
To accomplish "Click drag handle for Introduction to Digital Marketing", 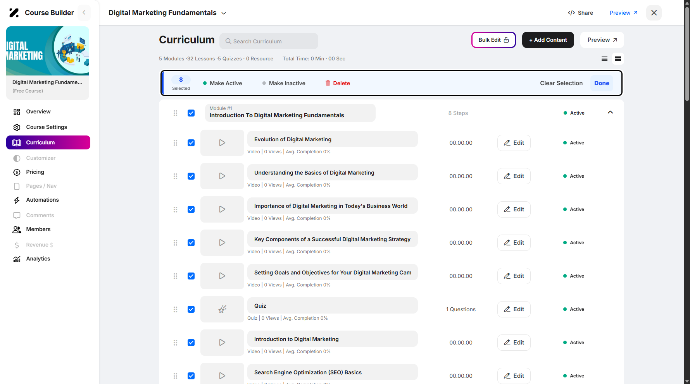I will (176, 343).
